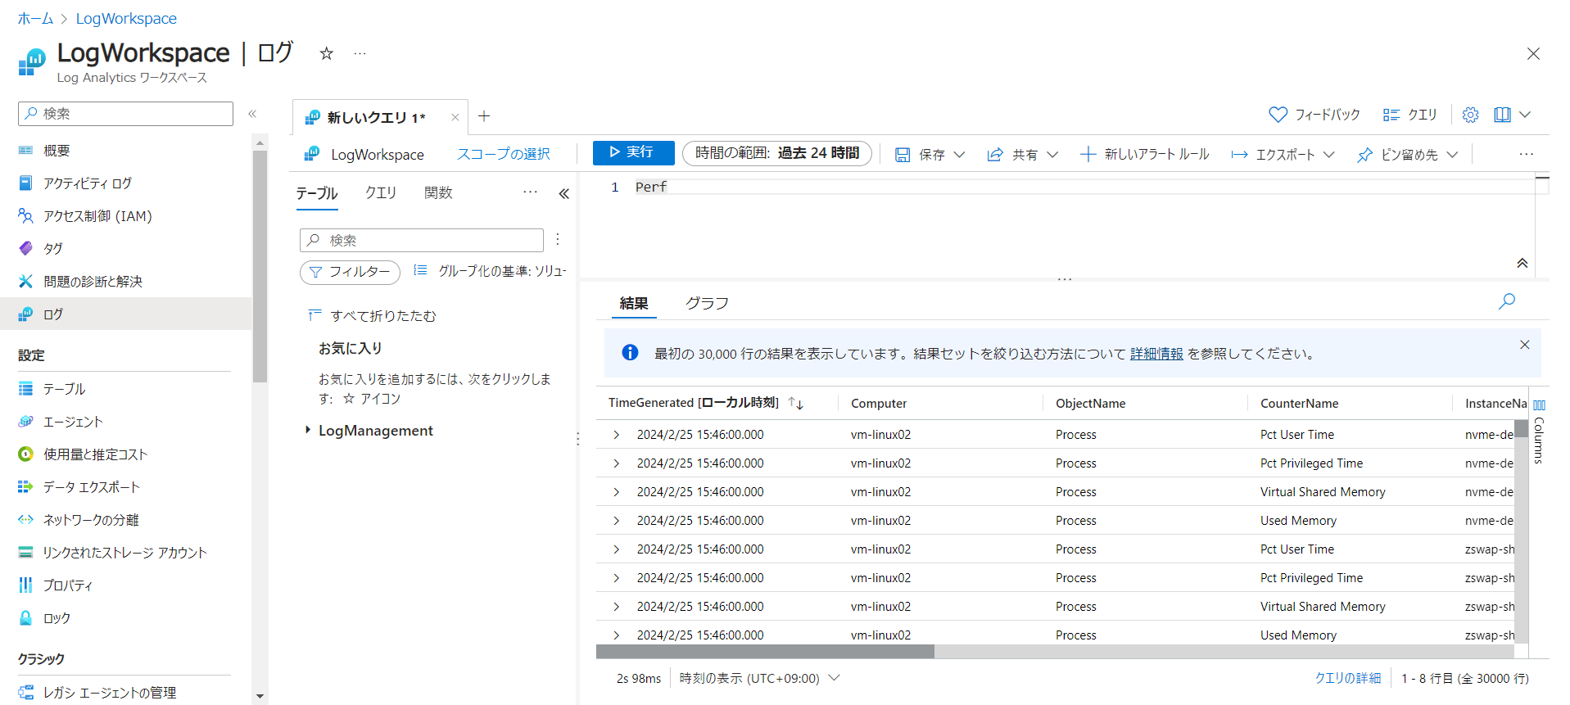1570x705 pixels.
Task: Open the vertical dots next to table search
Action: tap(558, 239)
